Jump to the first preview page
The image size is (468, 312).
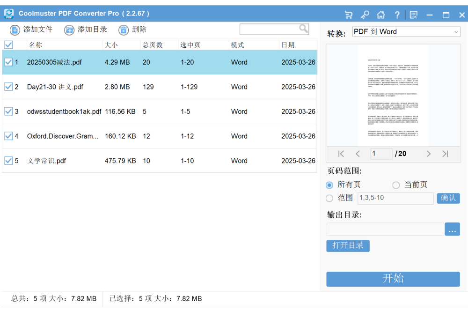click(341, 154)
